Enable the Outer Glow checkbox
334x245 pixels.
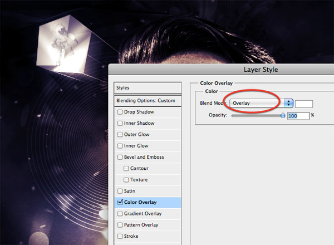[x=120, y=134]
